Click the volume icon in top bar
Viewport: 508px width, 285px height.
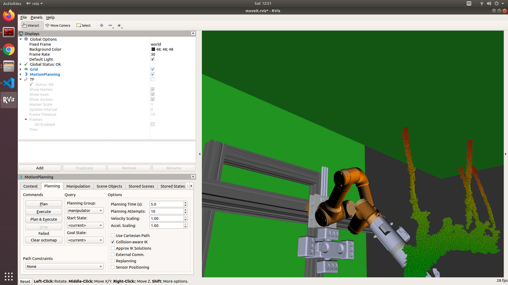pos(489,3)
